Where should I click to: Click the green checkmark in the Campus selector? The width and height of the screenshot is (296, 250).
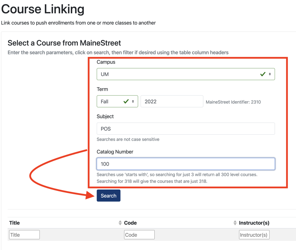click(x=262, y=74)
